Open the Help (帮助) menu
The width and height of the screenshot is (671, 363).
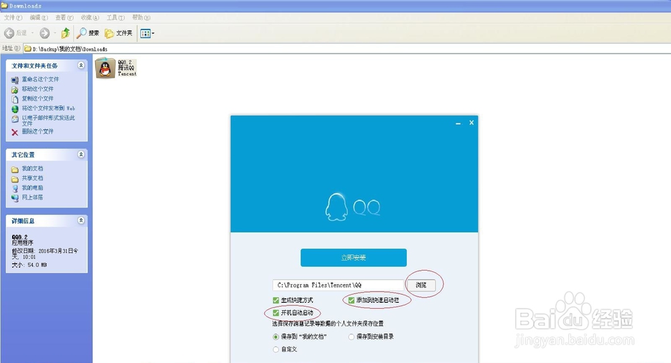[x=141, y=17]
